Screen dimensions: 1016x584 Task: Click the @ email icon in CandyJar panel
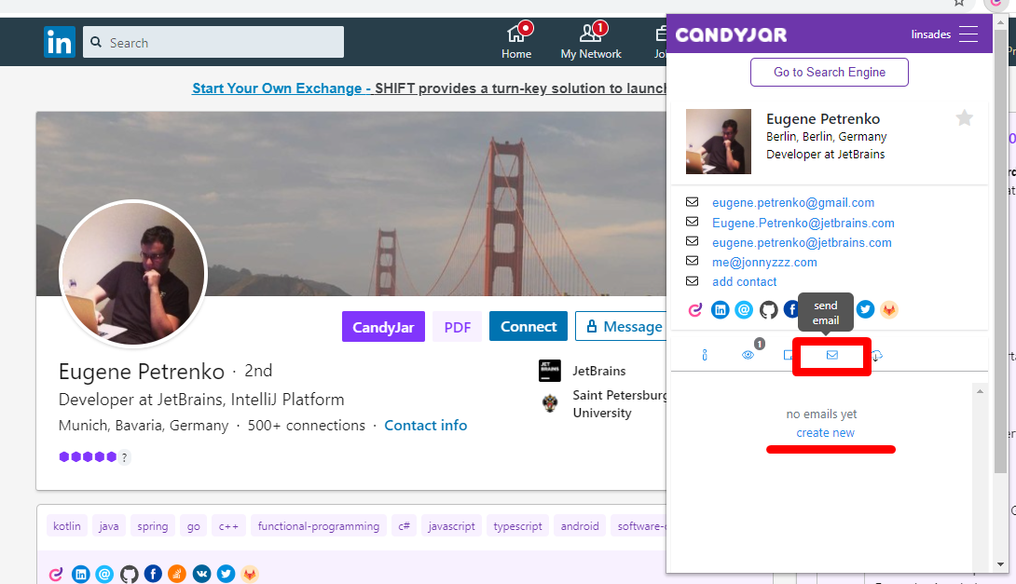pyautogui.click(x=744, y=309)
